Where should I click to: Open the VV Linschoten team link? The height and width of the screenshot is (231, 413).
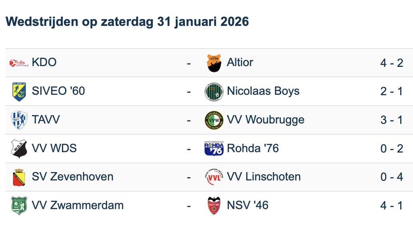(264, 177)
